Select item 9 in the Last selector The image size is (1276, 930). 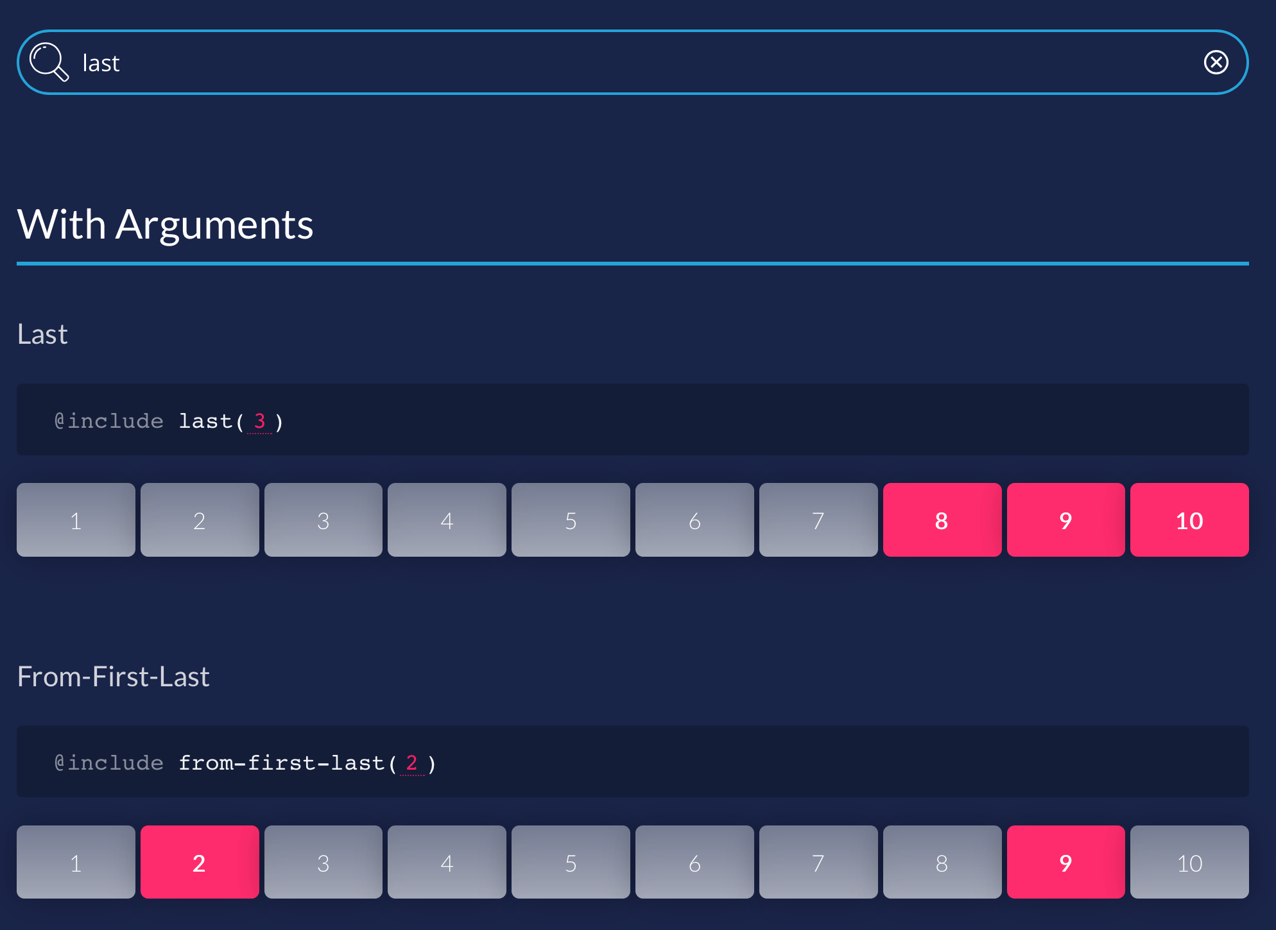[1065, 519]
